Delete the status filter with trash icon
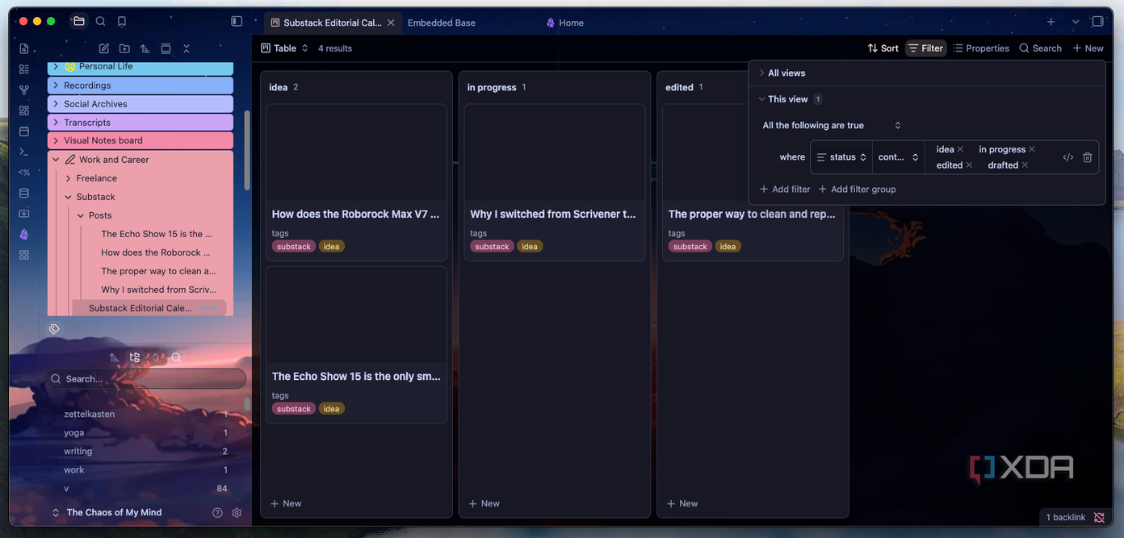Image resolution: width=1124 pixels, height=538 pixels. click(x=1088, y=157)
